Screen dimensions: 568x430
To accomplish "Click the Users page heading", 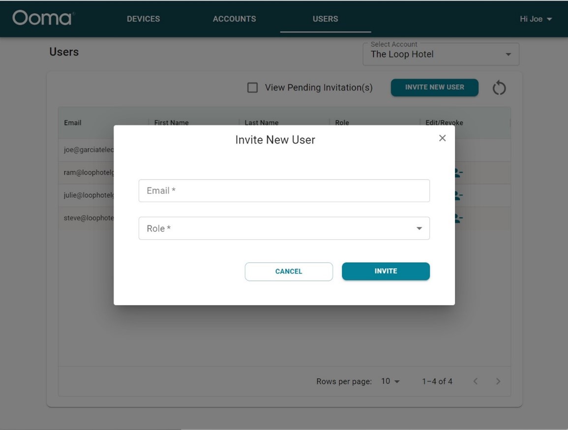I will click(64, 52).
